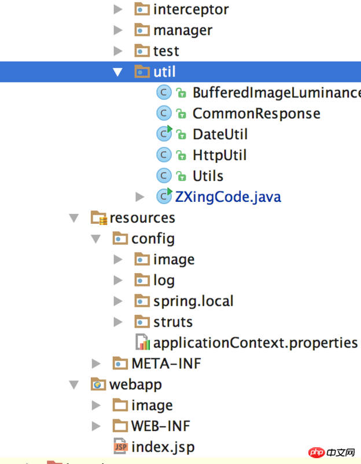Image resolution: width=361 pixels, height=464 pixels.
Task: Click the DateUtil class icon
Action: click(164, 135)
